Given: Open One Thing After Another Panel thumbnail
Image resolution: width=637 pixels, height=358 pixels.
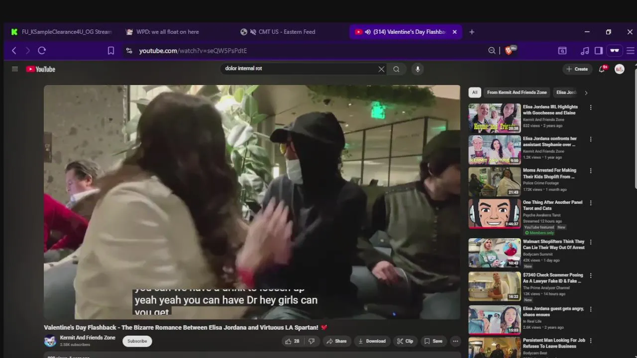Looking at the screenshot, I should point(495,213).
